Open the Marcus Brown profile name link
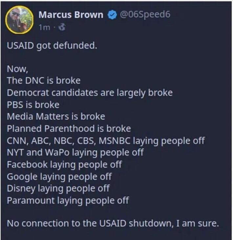 (x=71, y=15)
